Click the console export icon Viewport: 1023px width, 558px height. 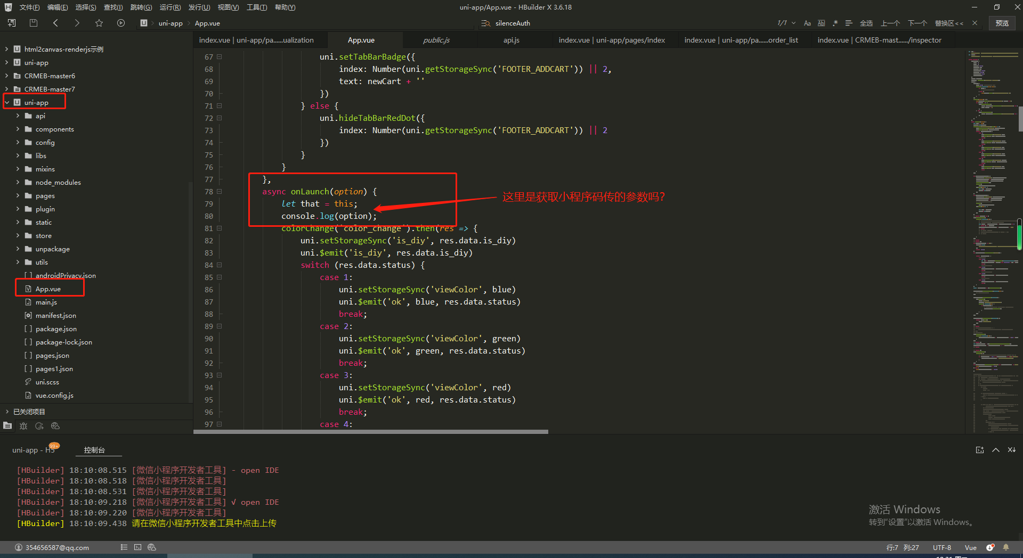pyautogui.click(x=979, y=450)
